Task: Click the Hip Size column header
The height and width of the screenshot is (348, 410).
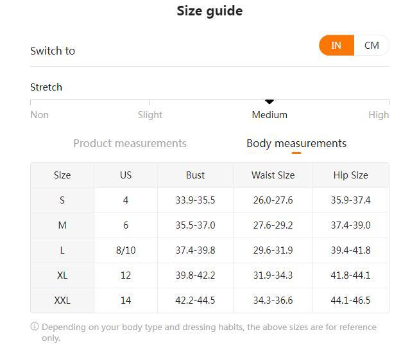Action: click(350, 175)
